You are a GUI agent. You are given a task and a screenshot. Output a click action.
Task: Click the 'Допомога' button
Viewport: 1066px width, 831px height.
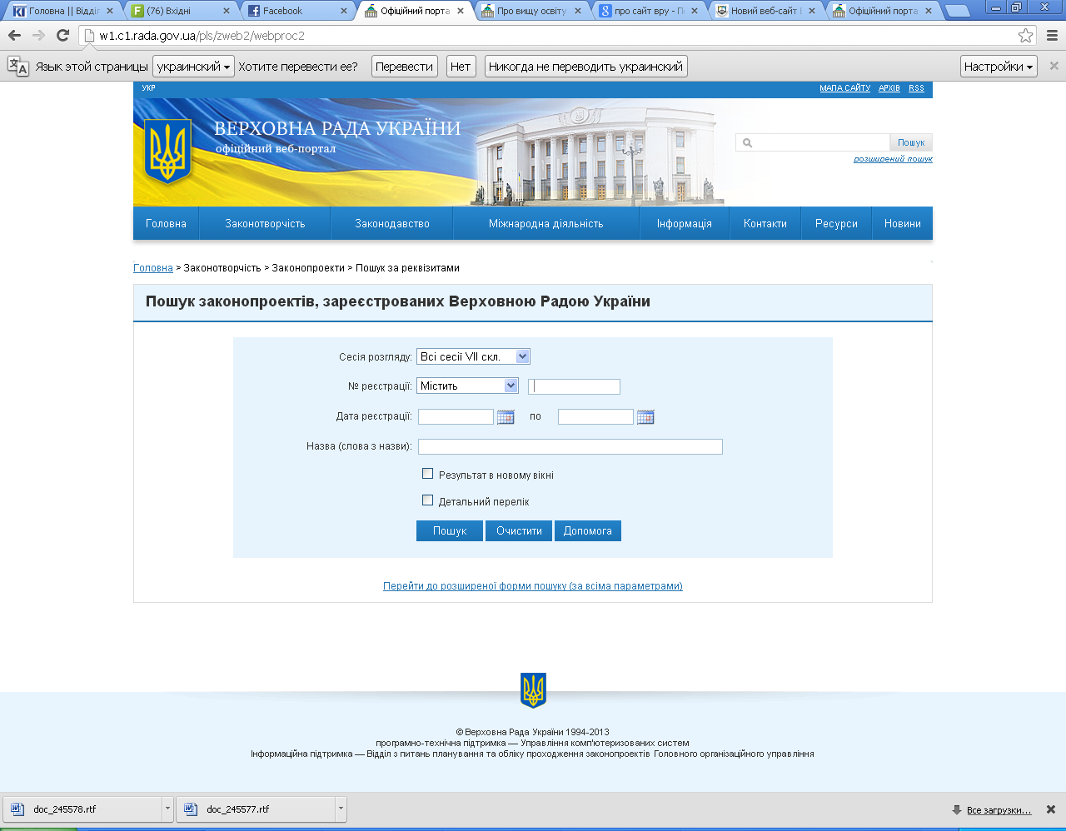click(x=588, y=530)
